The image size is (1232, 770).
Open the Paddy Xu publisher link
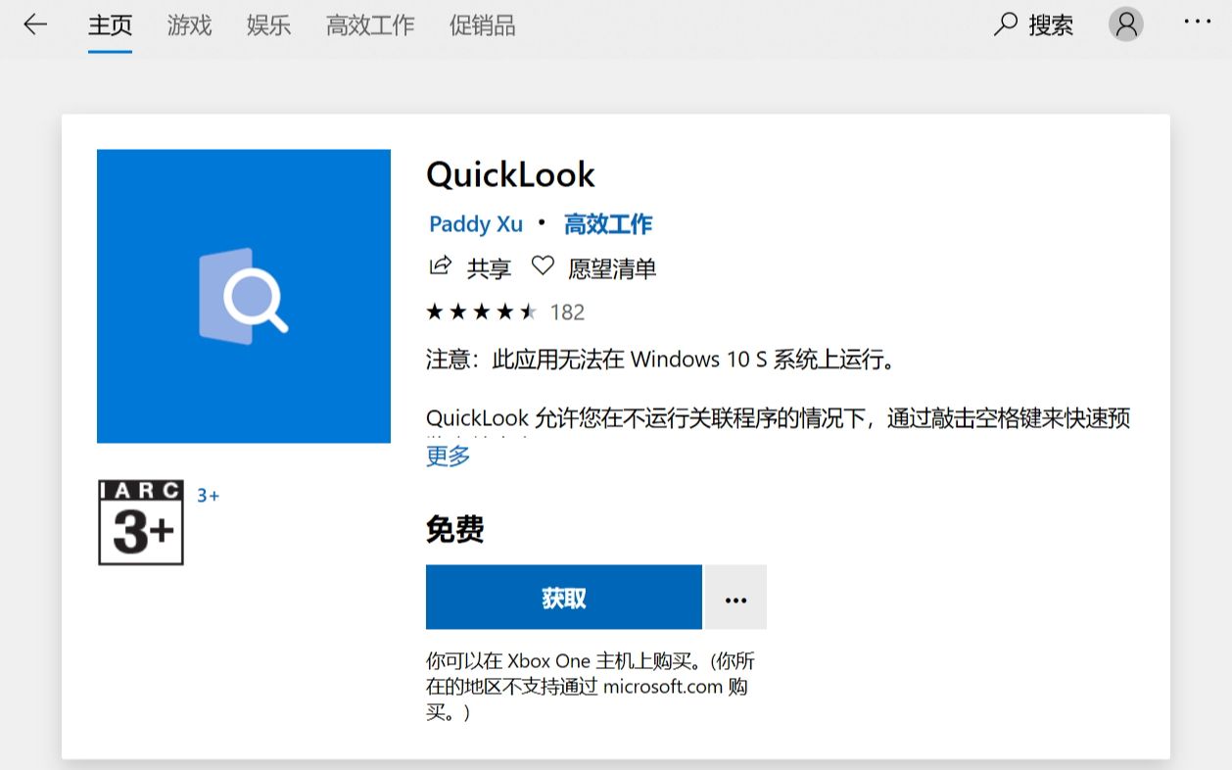(x=475, y=224)
